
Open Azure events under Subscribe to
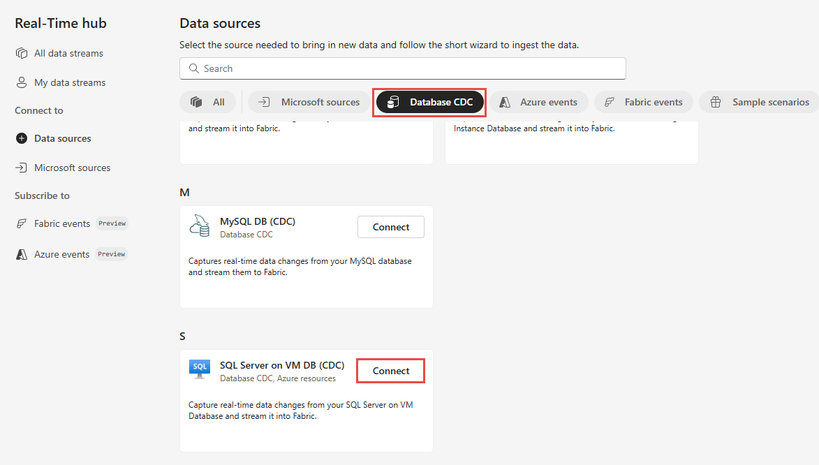coord(61,254)
